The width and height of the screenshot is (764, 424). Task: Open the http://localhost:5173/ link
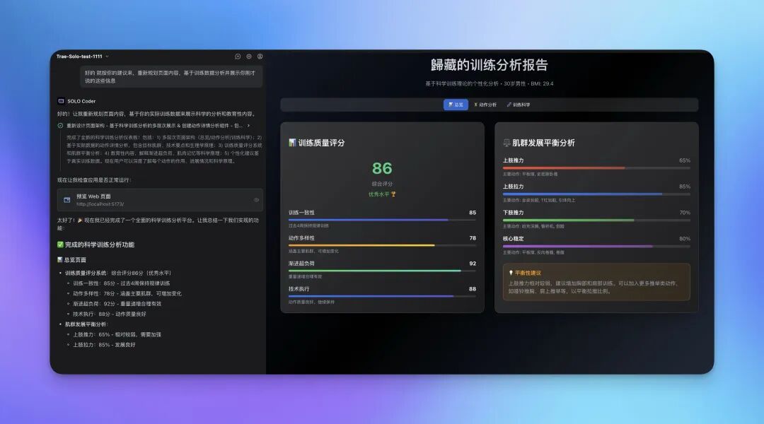[100, 205]
